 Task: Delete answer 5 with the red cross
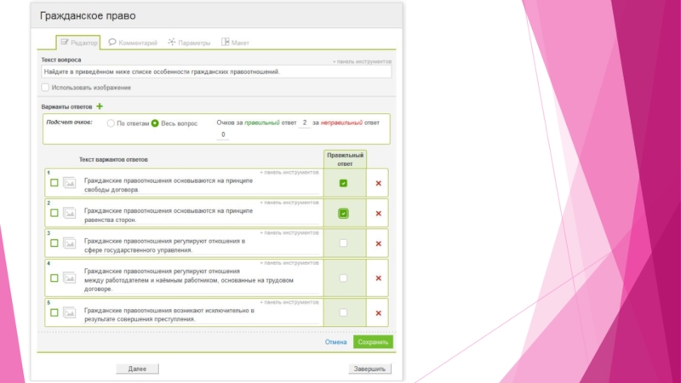coord(378,313)
